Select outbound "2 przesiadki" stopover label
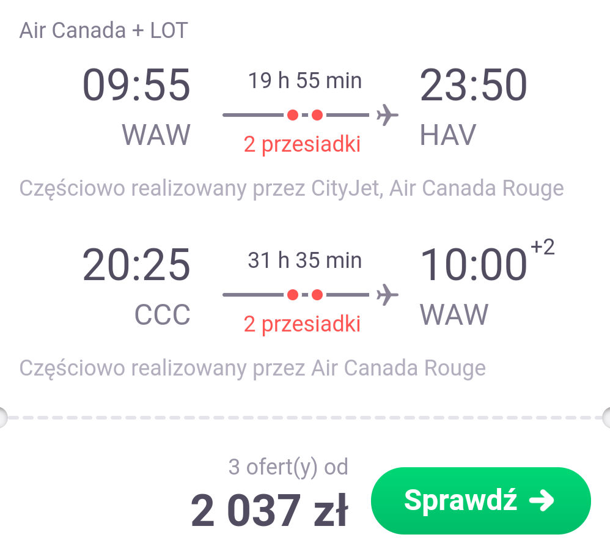Viewport: 610px width, 551px height. point(303,144)
